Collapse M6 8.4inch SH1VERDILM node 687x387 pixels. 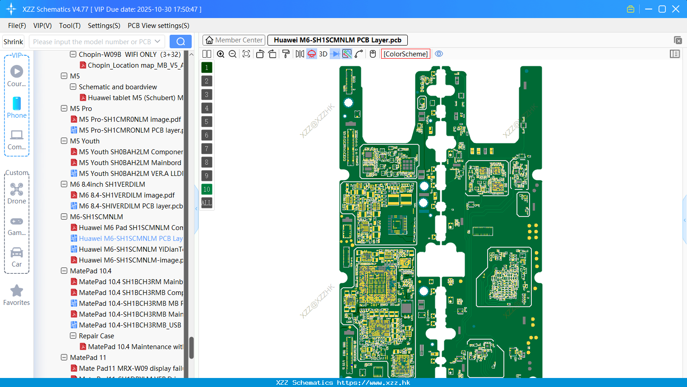click(x=64, y=184)
